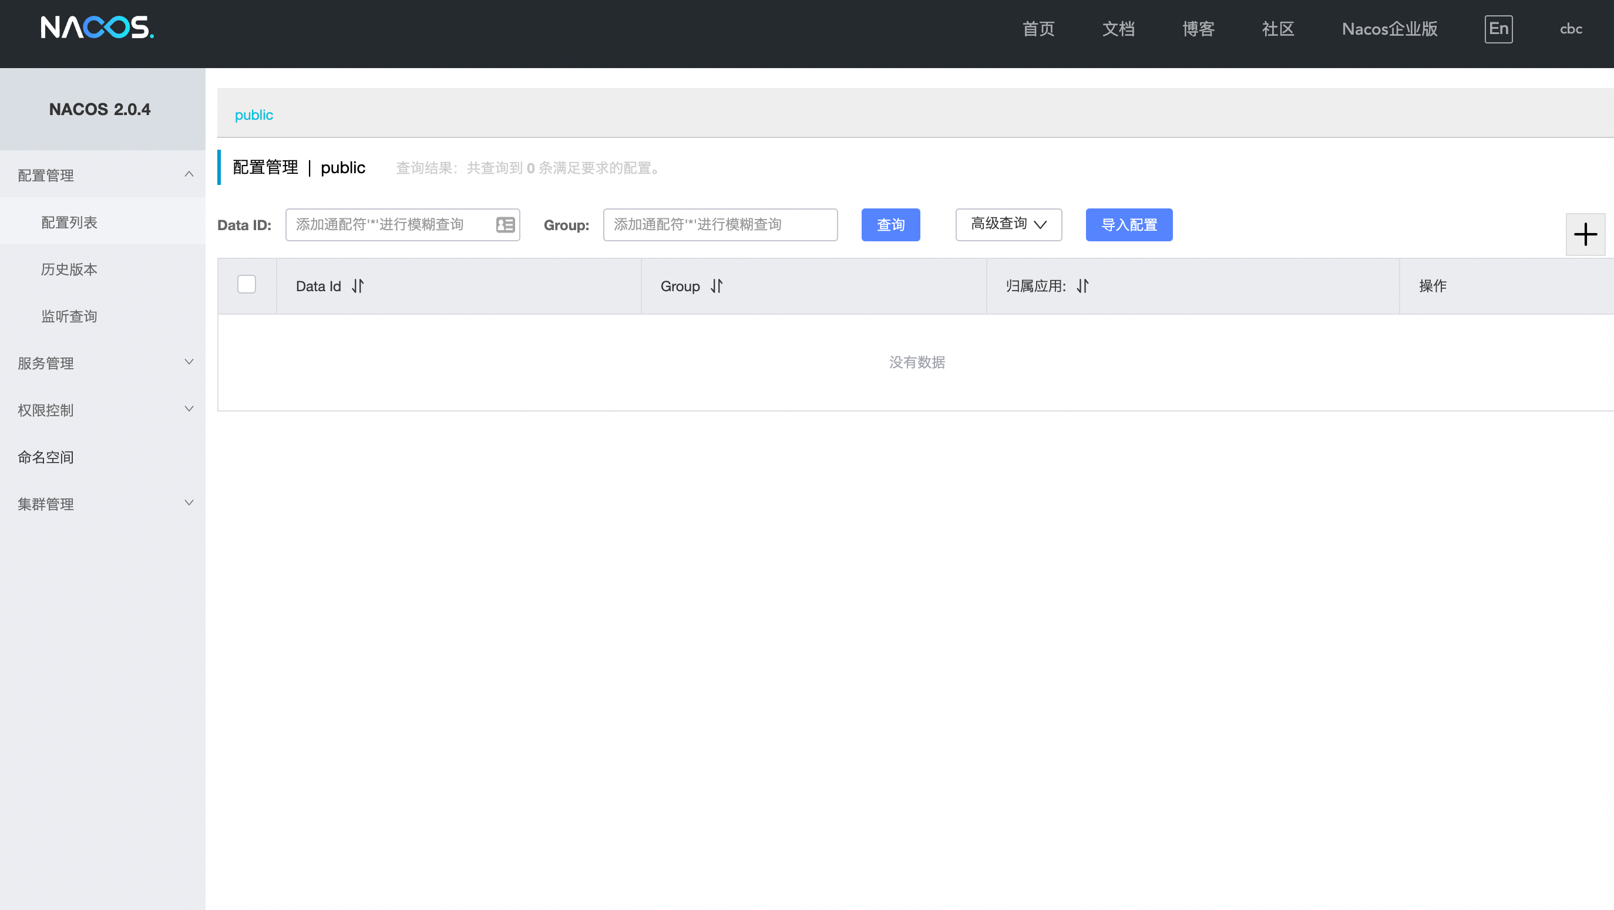Screen dimensions: 1614x910
Task: Expand the 权限控制 sidebar section
Action: 189,410
